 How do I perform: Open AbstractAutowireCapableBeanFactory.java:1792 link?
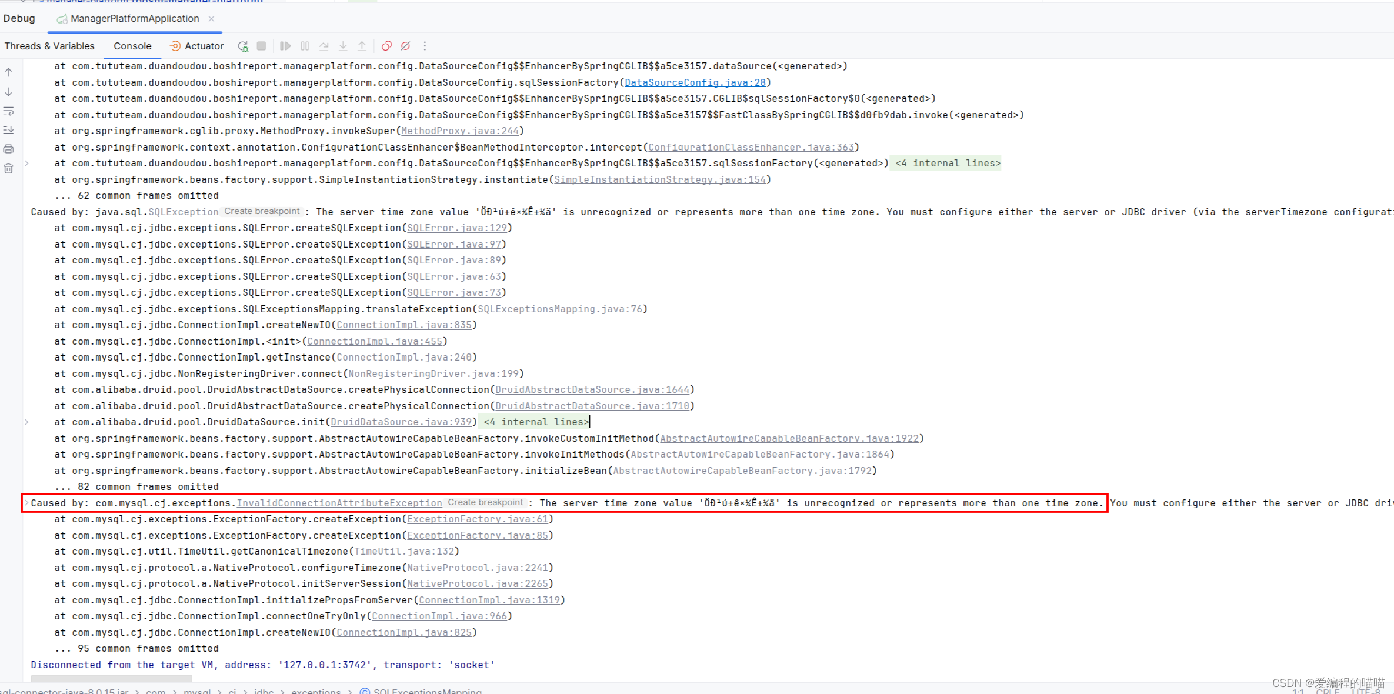(x=742, y=471)
